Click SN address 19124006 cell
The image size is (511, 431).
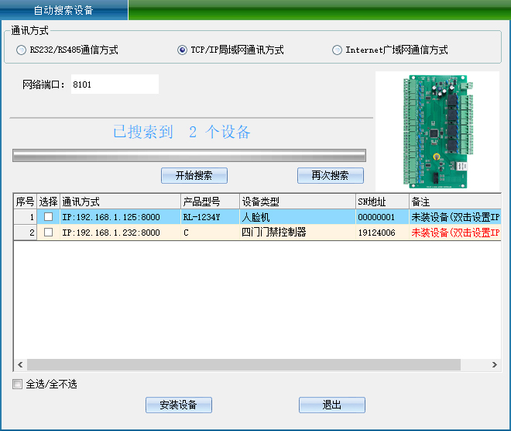382,233
